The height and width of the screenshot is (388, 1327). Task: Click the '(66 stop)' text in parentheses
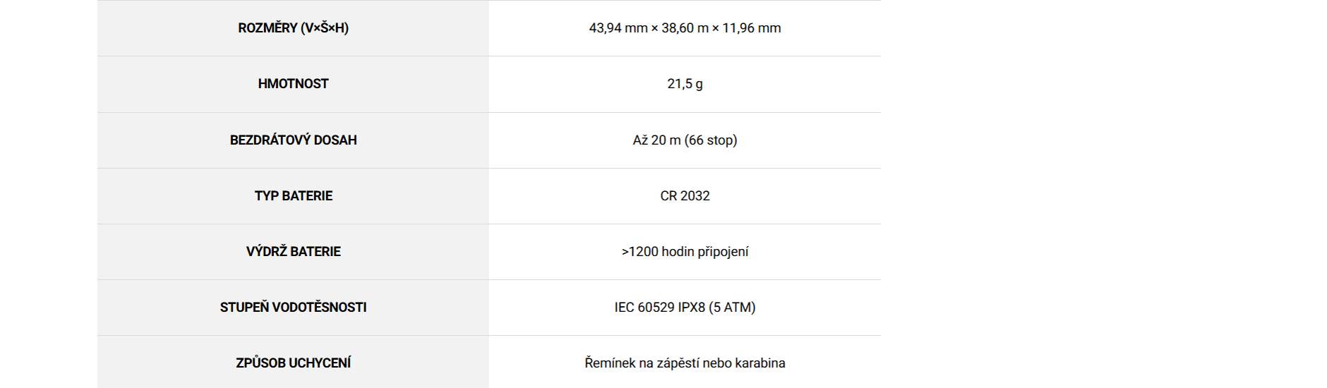pos(711,140)
